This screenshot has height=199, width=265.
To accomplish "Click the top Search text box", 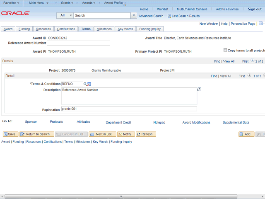I will 102,15.
